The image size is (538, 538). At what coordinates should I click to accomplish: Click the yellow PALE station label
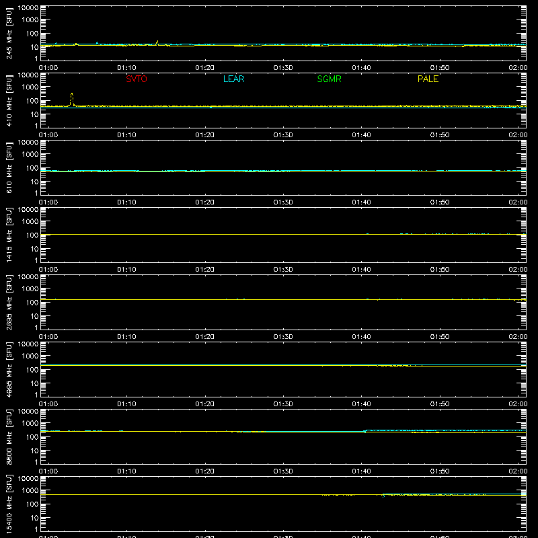[x=428, y=79]
